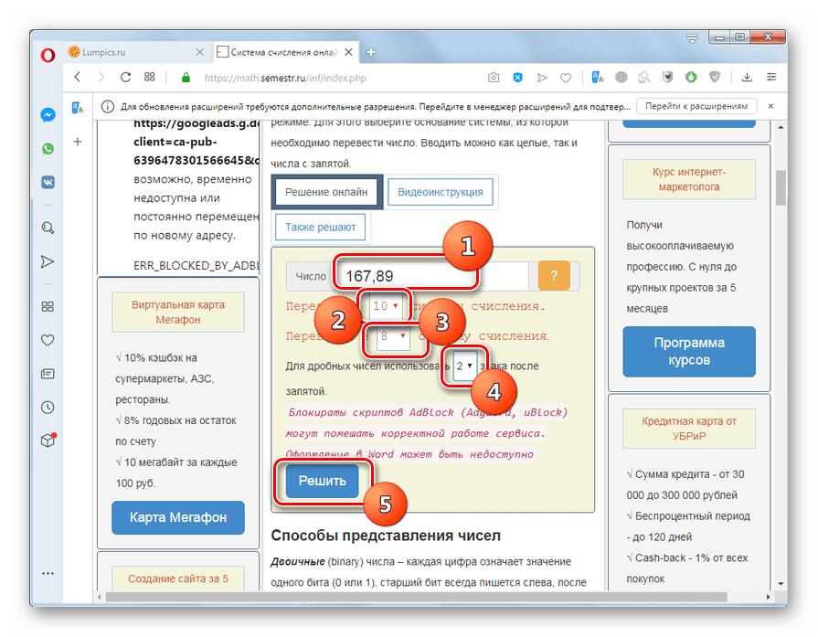The width and height of the screenshot is (818, 637).
Task: Open search from the sidebar magnifier
Action: pos(48,228)
